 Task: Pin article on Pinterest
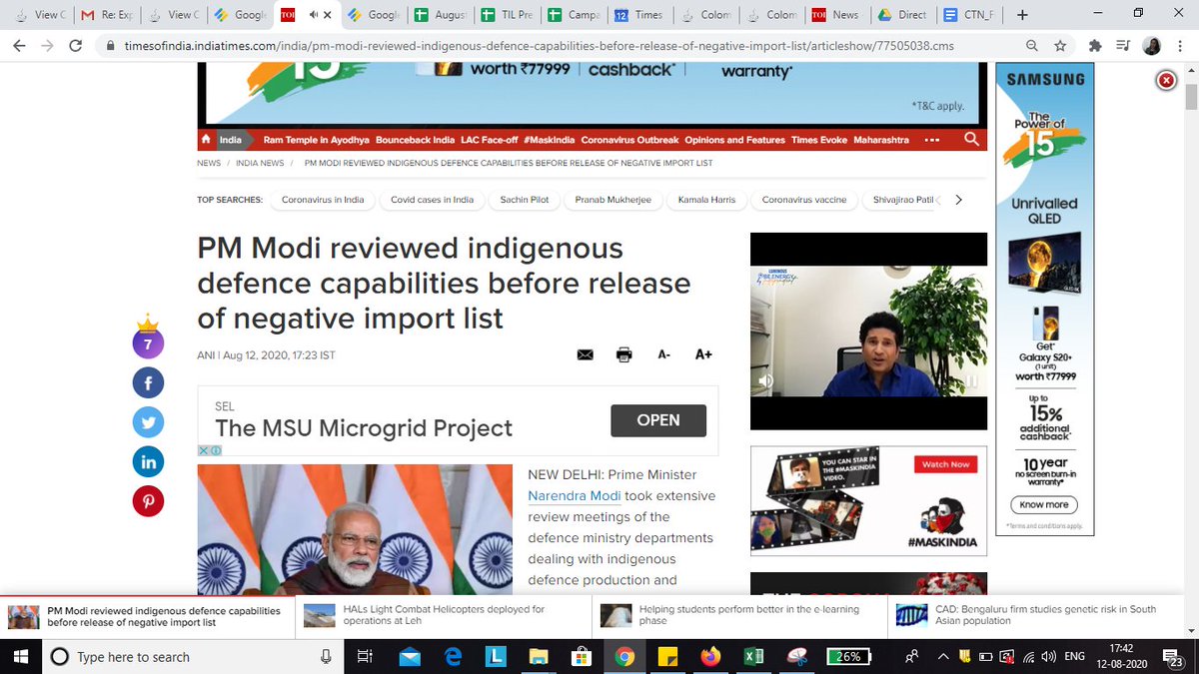click(148, 501)
